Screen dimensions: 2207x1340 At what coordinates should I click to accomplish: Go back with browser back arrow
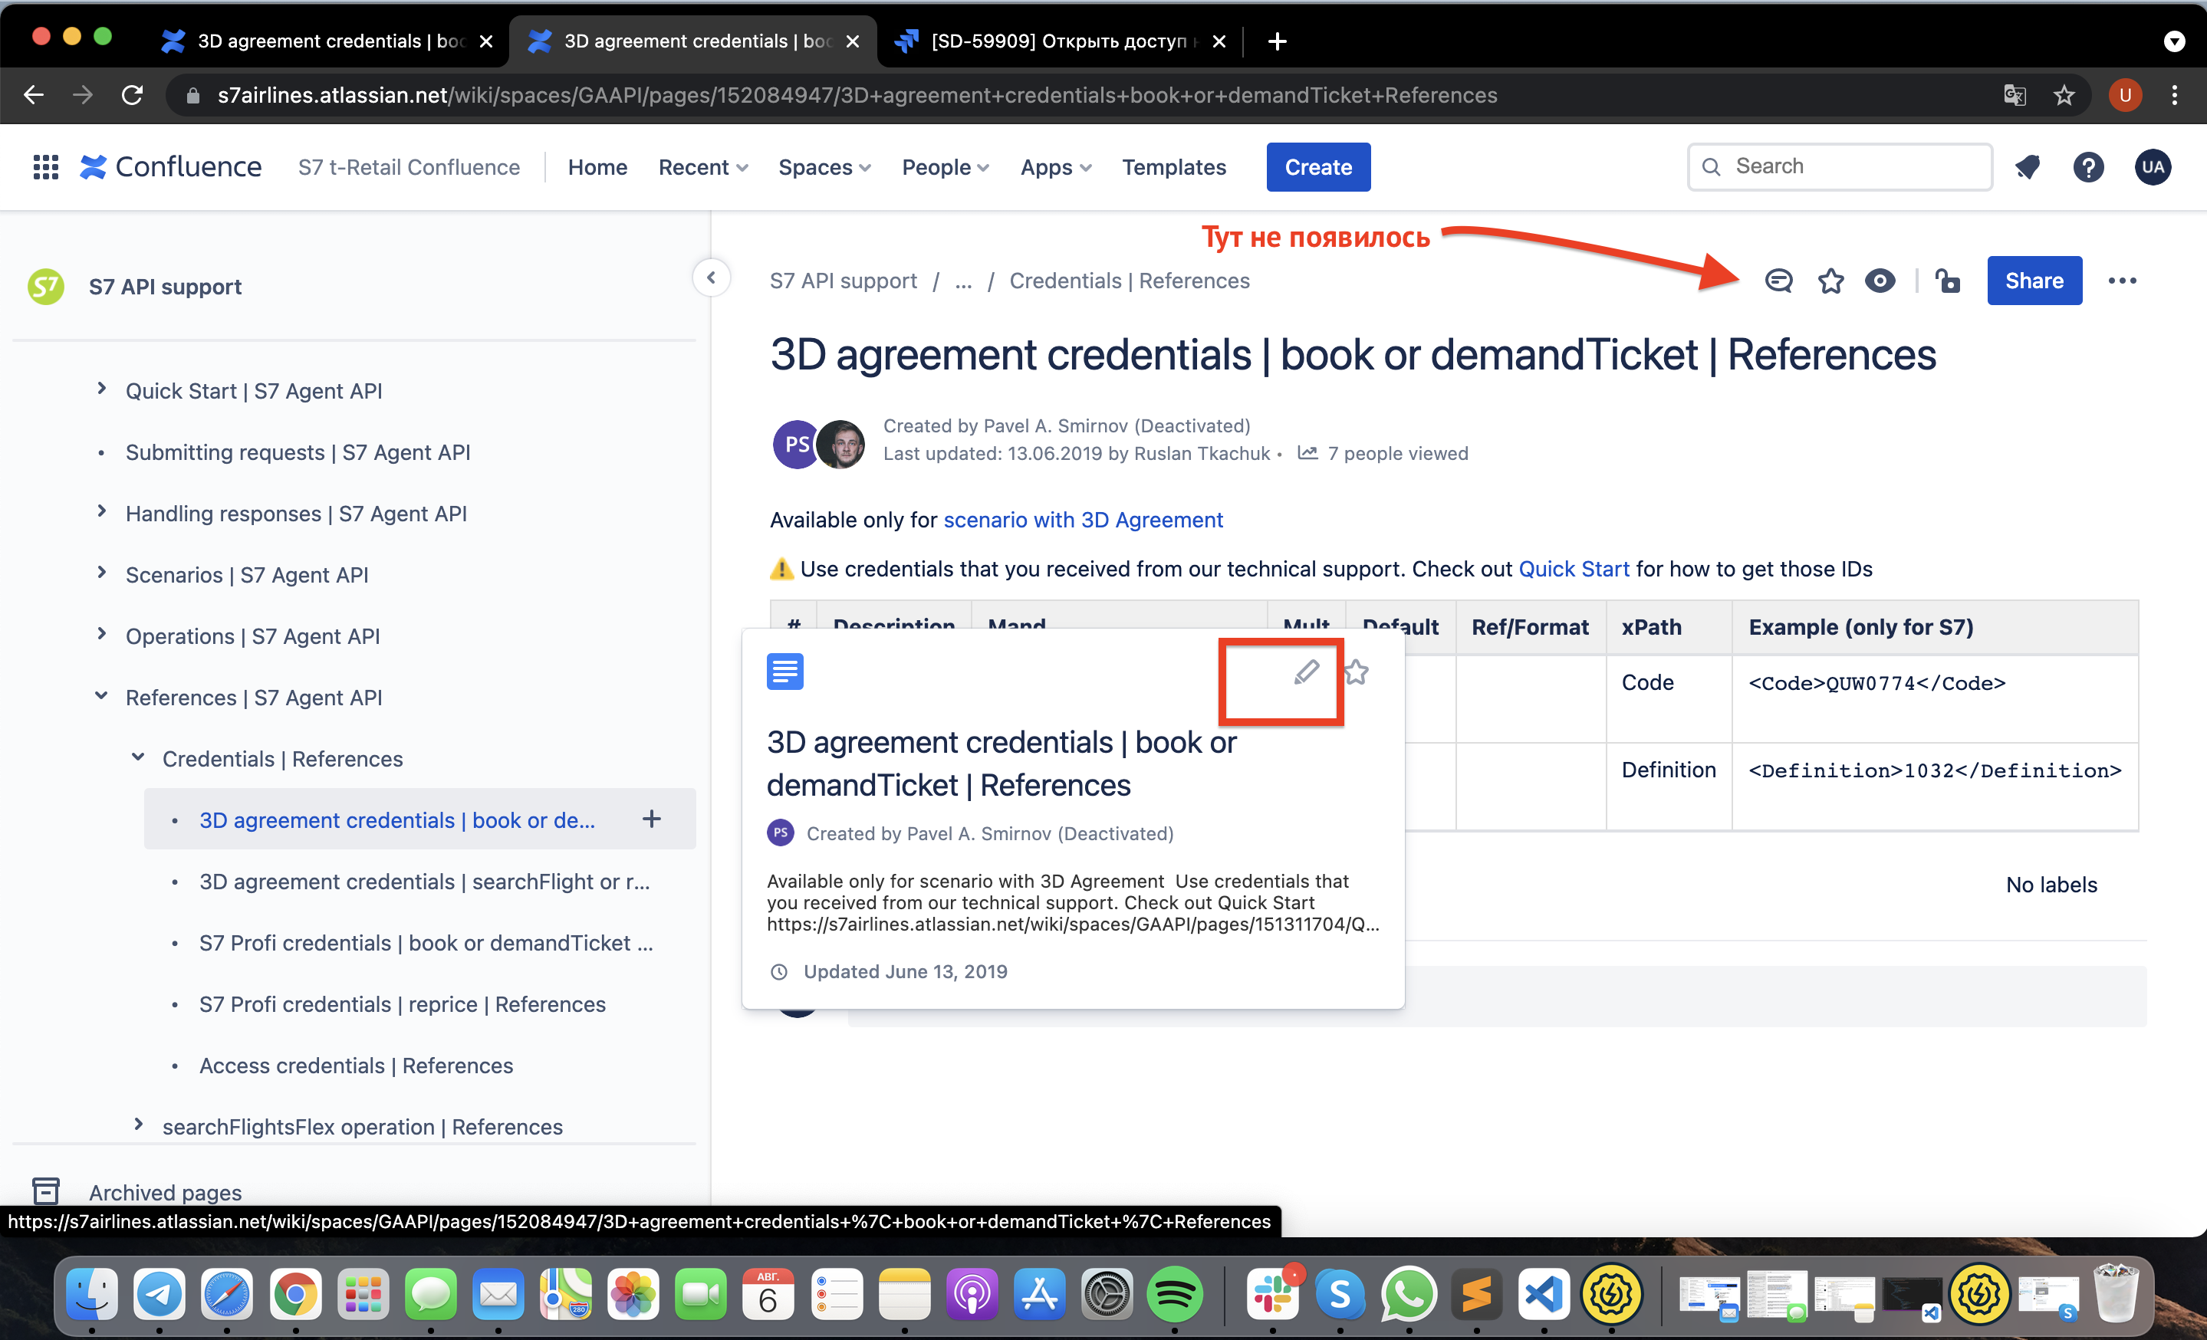pyautogui.click(x=33, y=95)
